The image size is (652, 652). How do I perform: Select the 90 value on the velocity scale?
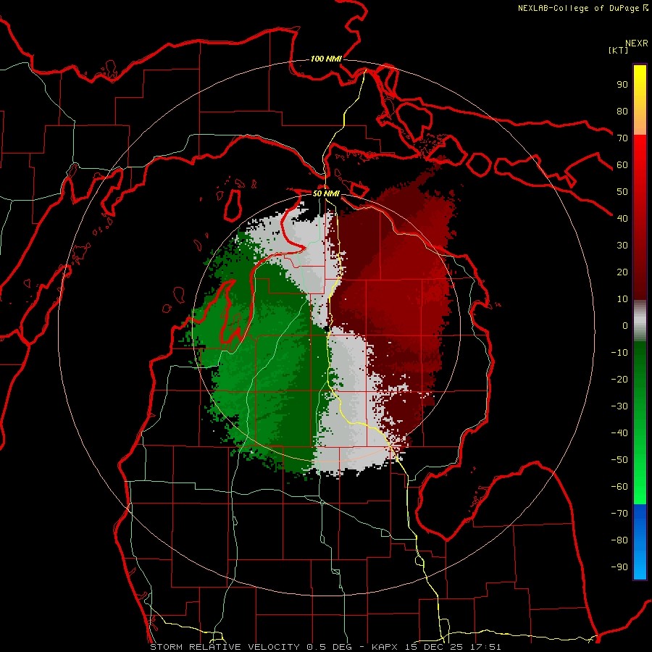point(622,85)
